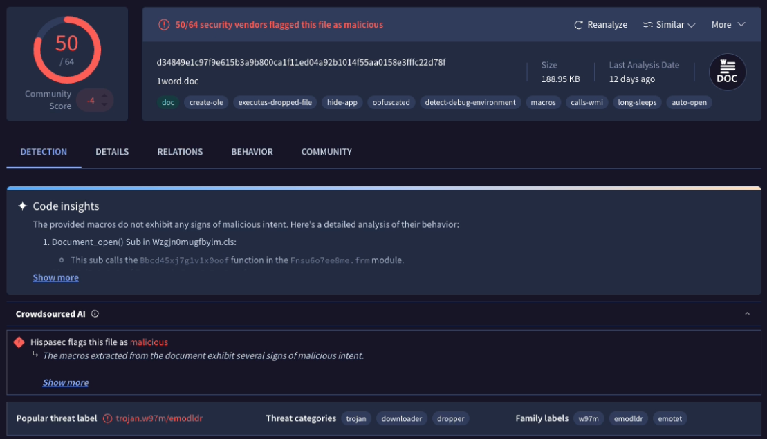Click the emotet family label

(x=669, y=418)
